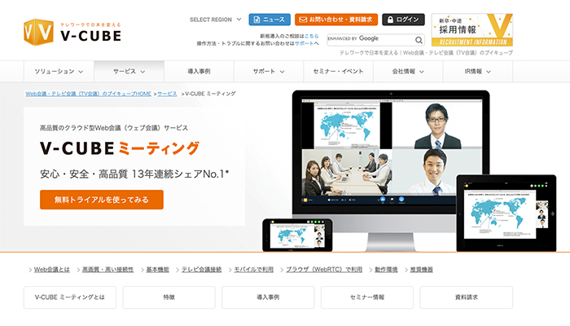Click the smartphone device image
Screen dimensions: 570x326
click(x=297, y=235)
